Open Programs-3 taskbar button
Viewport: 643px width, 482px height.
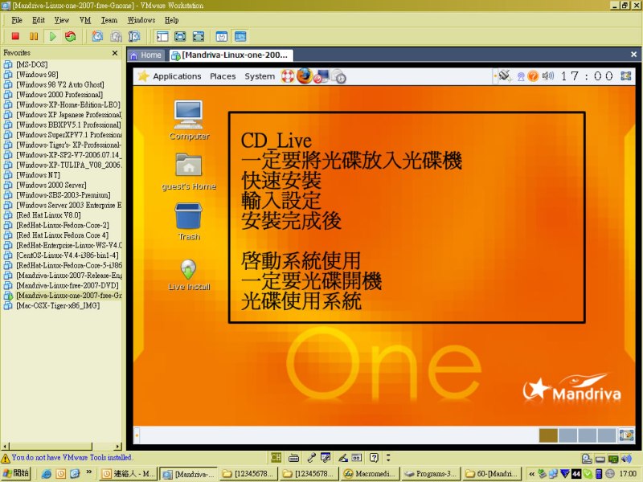tap(431, 474)
